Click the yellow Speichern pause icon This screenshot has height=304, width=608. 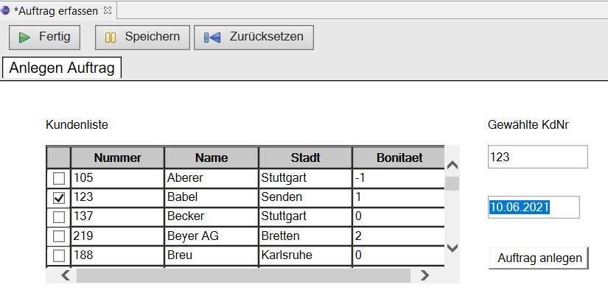click(111, 38)
